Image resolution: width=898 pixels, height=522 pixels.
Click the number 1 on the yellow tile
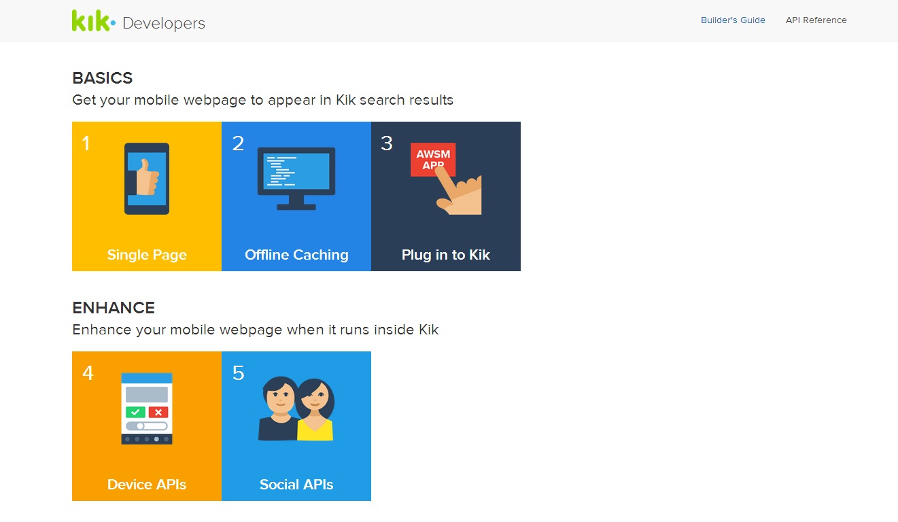(86, 143)
